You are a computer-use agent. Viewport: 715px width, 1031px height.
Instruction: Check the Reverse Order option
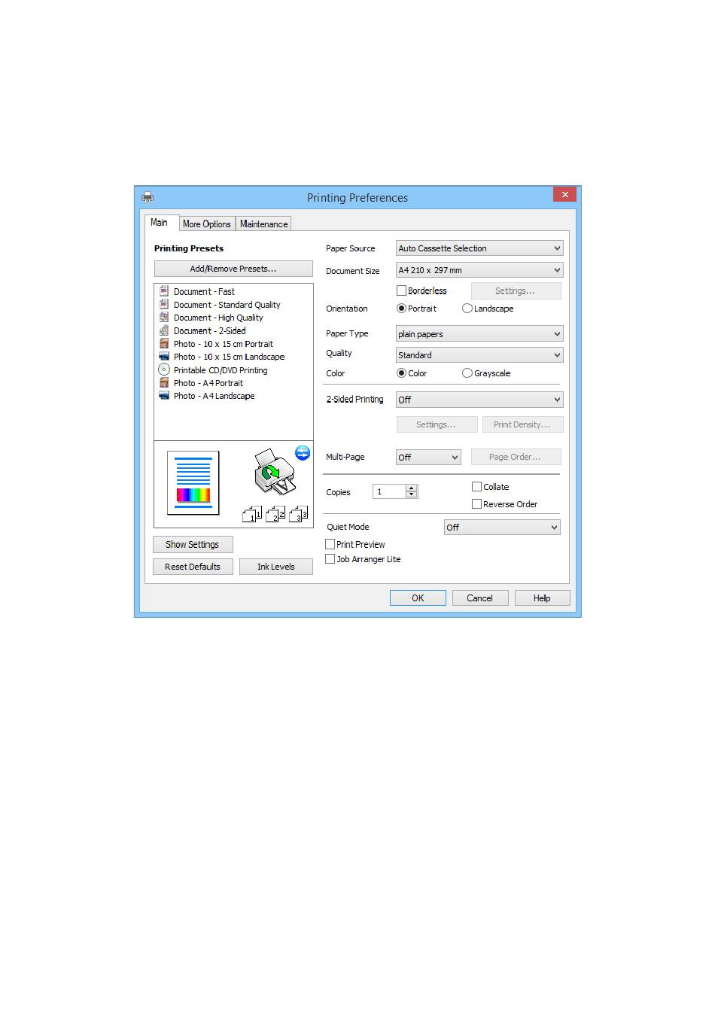click(x=476, y=504)
